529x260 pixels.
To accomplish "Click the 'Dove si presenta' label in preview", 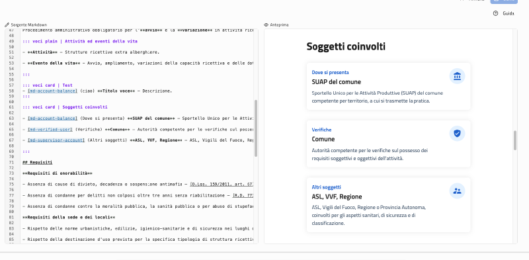I will pyautogui.click(x=330, y=72).
